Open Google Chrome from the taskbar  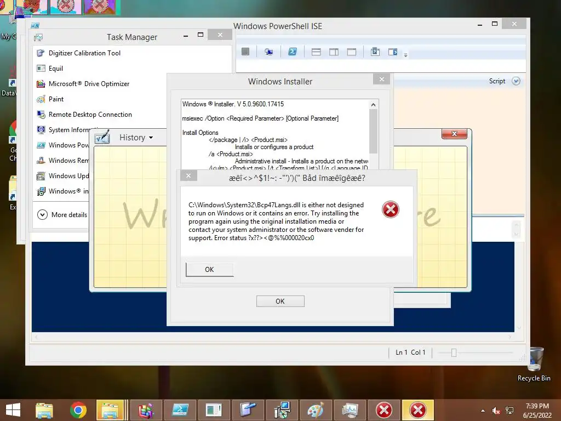[x=78, y=410]
